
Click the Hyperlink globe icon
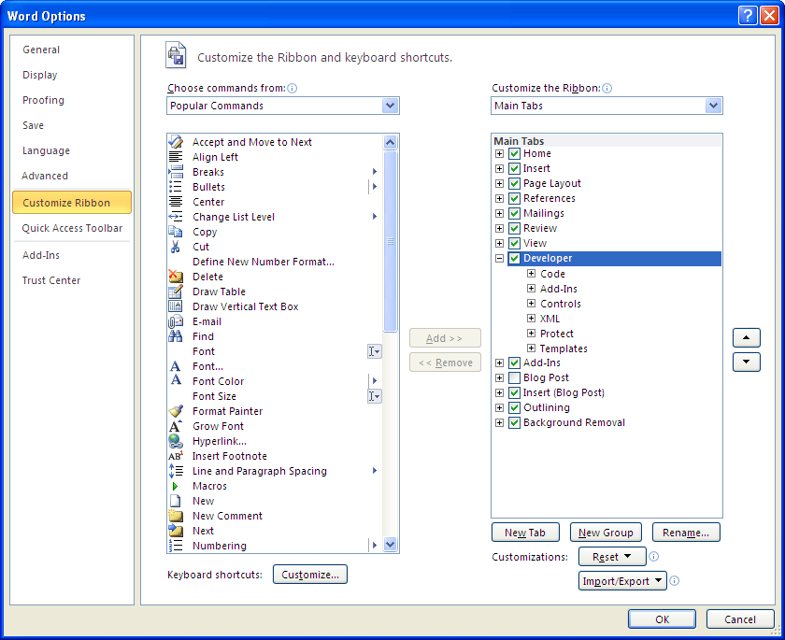tap(176, 441)
